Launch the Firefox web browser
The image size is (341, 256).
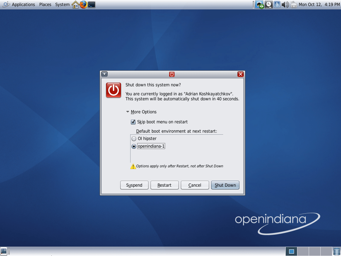pyautogui.click(x=83, y=5)
